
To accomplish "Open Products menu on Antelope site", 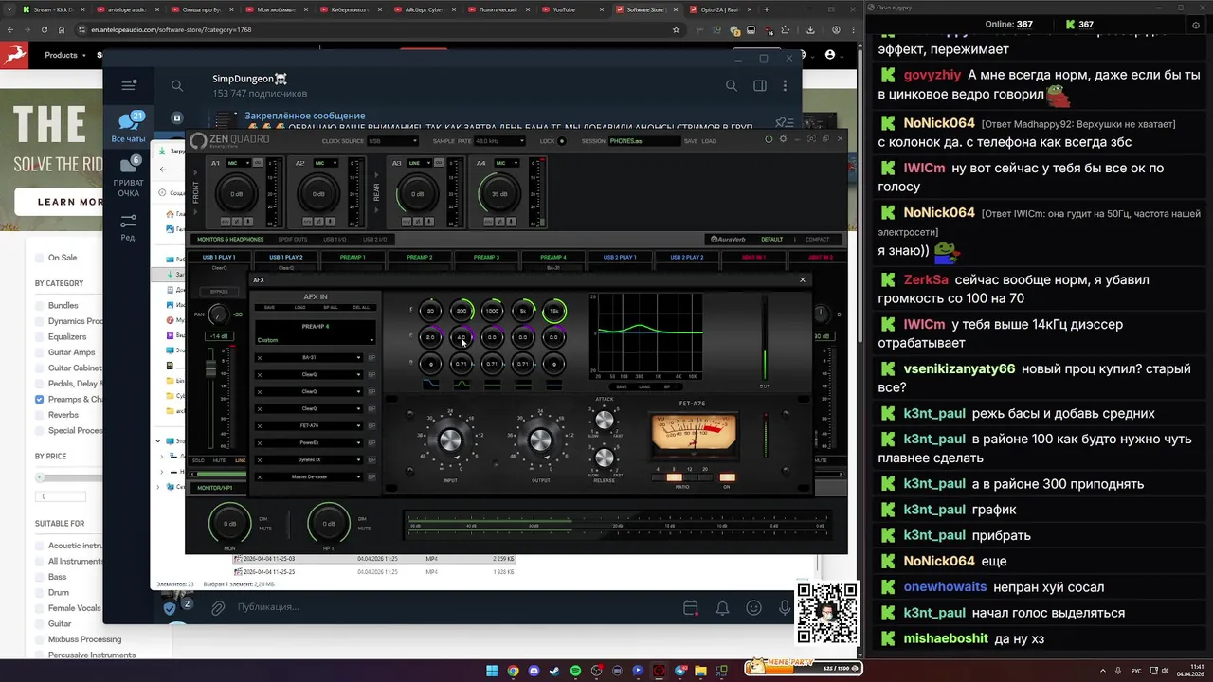I will tap(64, 55).
